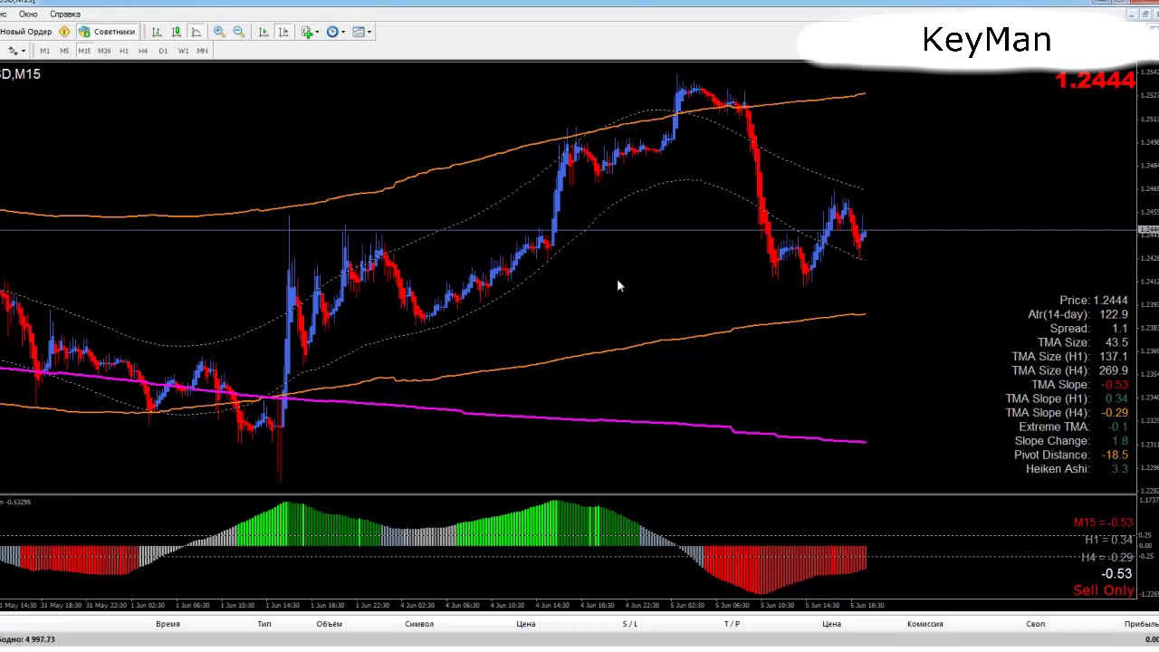The width and height of the screenshot is (1159, 652).
Task: Click the Atr(14-day) value 122.9
Action: tap(1114, 314)
